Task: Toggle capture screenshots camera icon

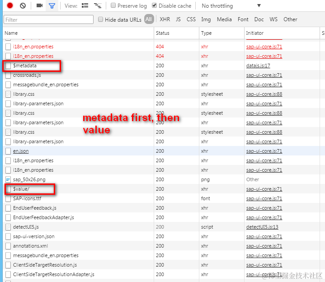Action: point(39,5)
